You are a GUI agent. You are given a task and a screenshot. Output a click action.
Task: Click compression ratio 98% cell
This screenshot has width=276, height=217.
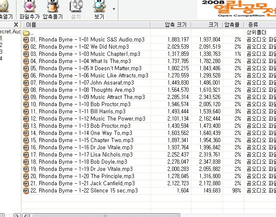coord(237,191)
